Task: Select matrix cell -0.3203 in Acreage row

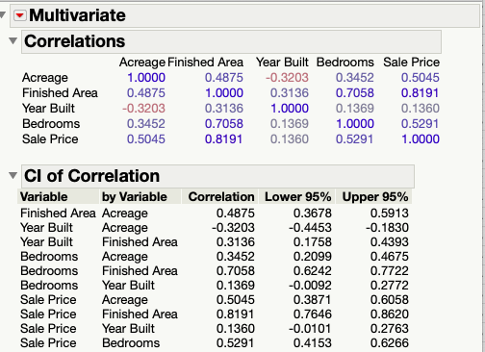Action: pos(287,78)
